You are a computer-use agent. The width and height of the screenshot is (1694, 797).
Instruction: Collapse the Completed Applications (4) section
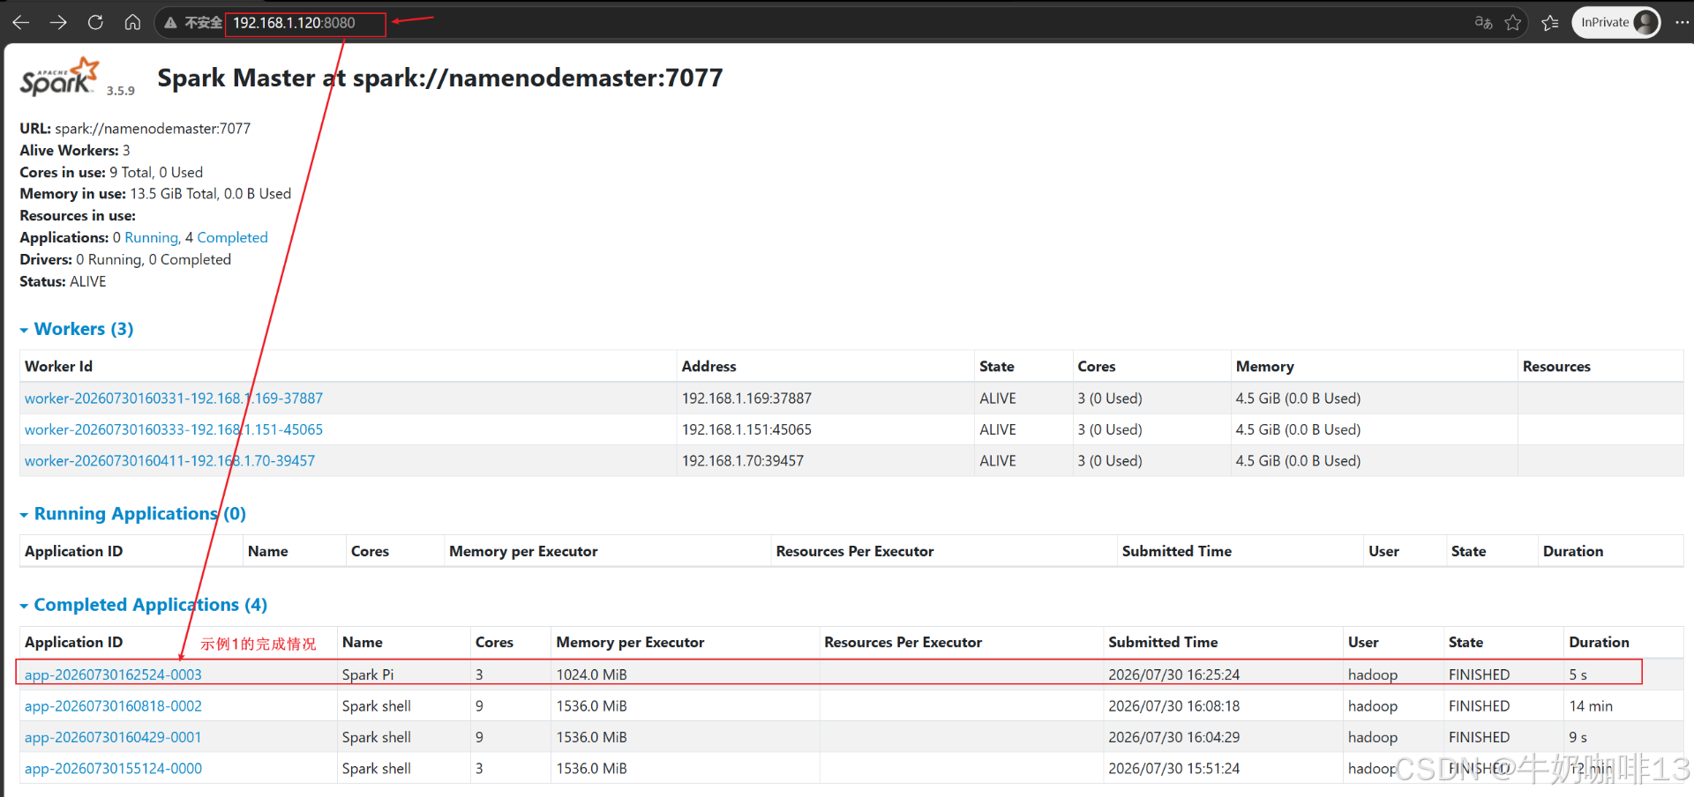[x=144, y=605]
